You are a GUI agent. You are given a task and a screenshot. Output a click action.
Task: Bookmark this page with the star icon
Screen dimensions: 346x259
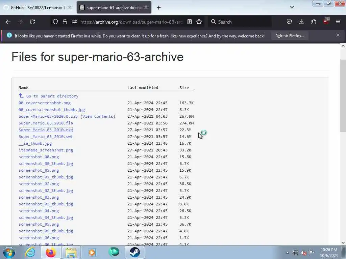tap(199, 22)
